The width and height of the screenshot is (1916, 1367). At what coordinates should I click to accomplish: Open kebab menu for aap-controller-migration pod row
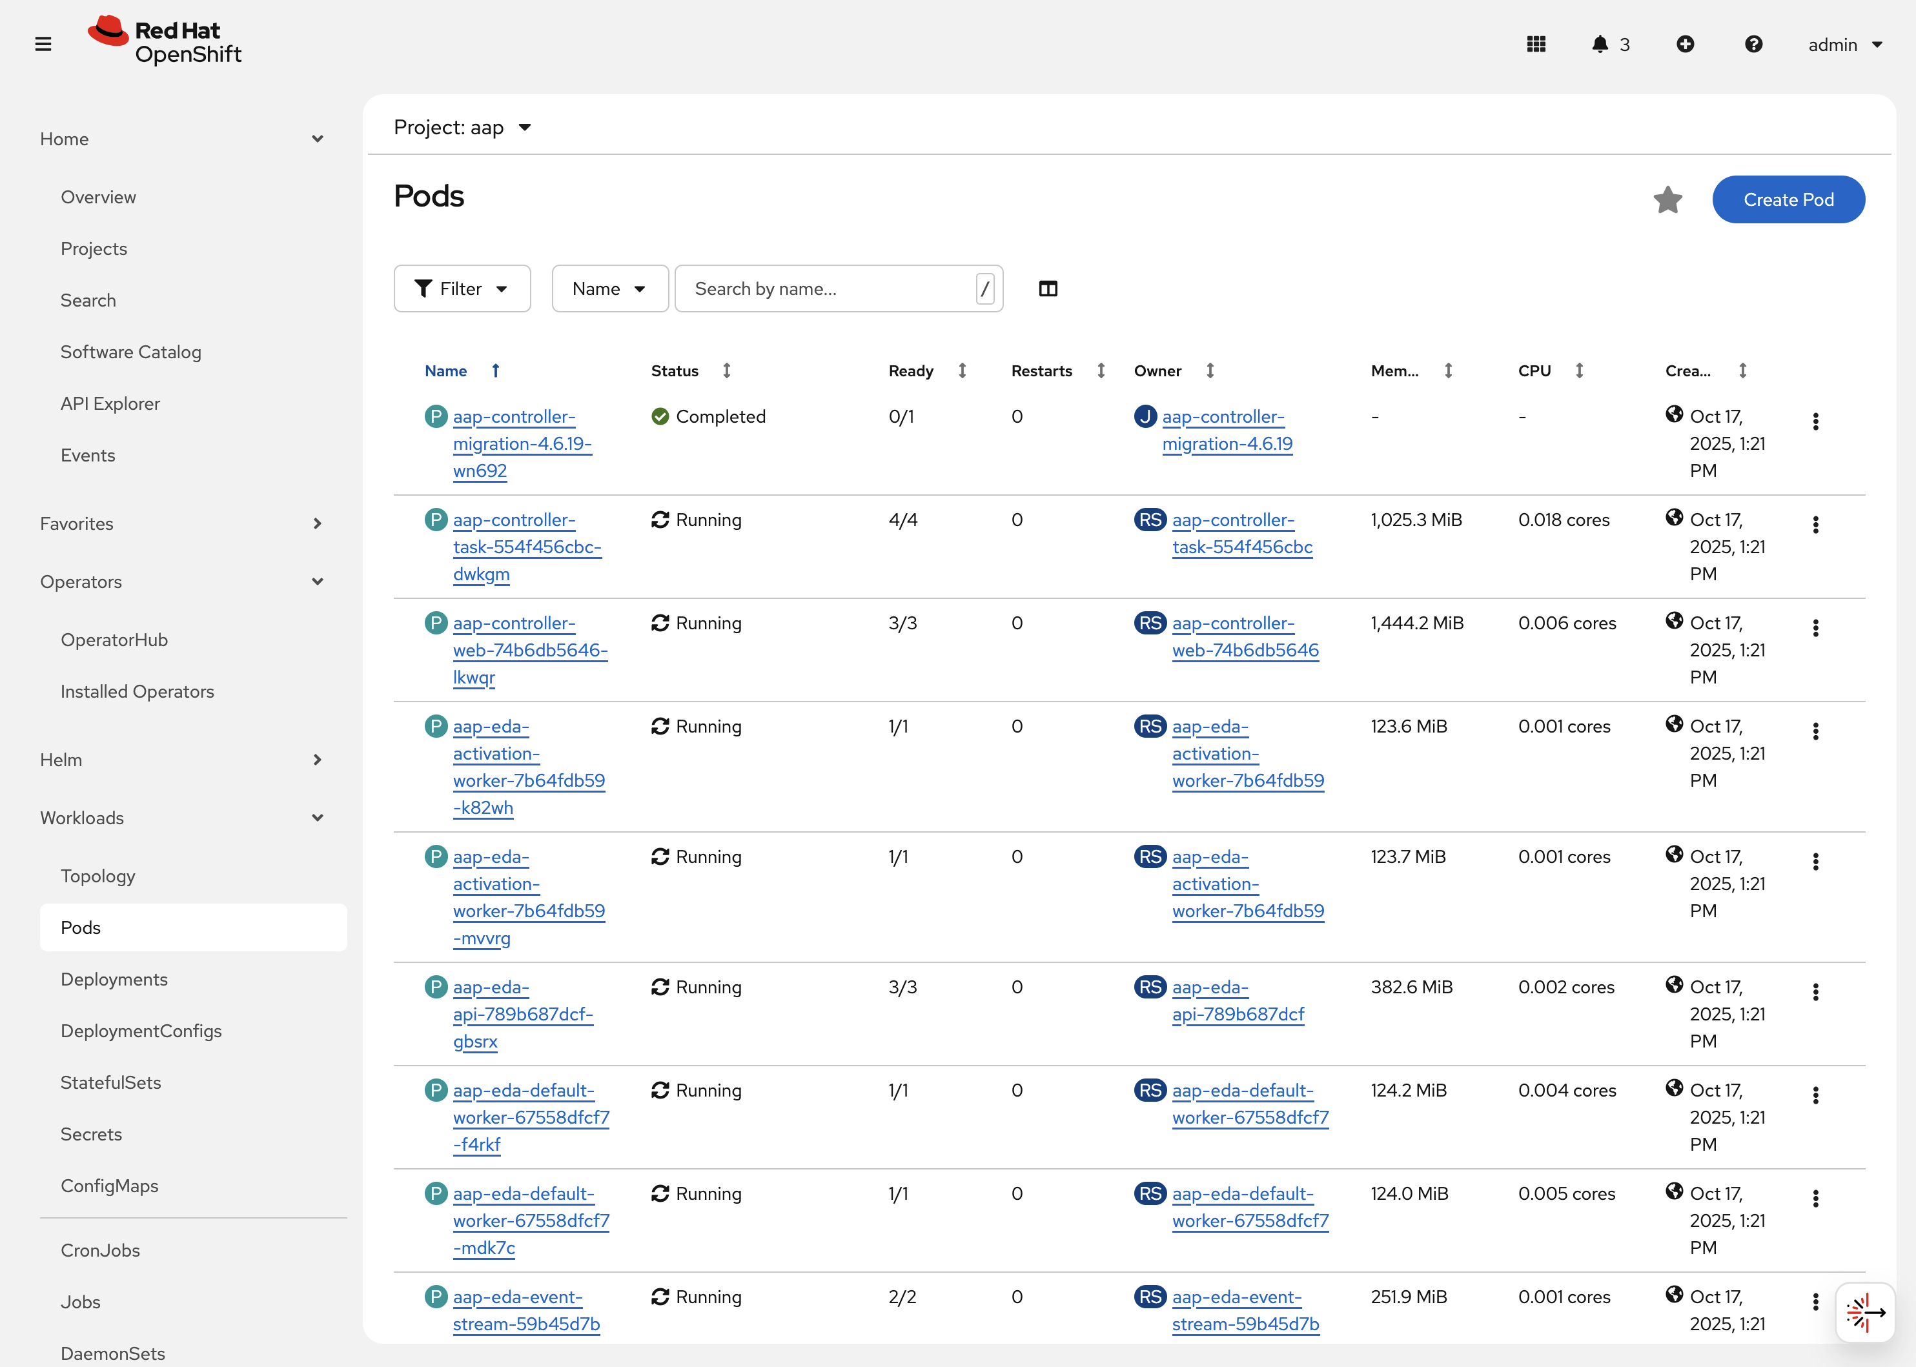click(x=1815, y=421)
